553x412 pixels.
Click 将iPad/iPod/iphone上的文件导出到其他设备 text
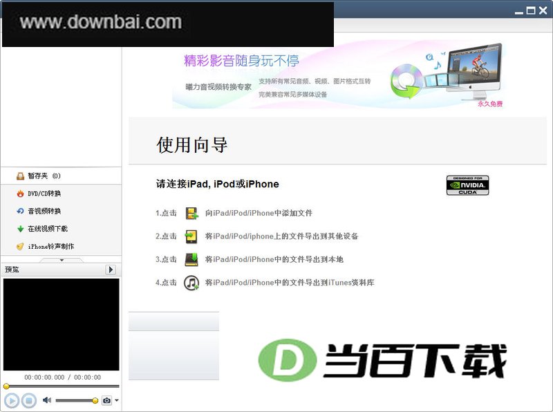point(281,236)
